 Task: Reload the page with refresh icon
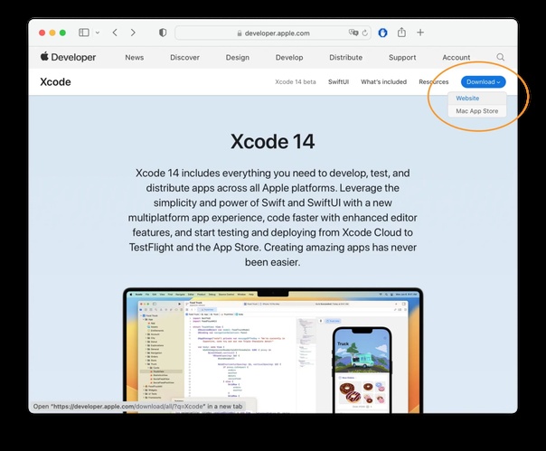[x=364, y=33]
